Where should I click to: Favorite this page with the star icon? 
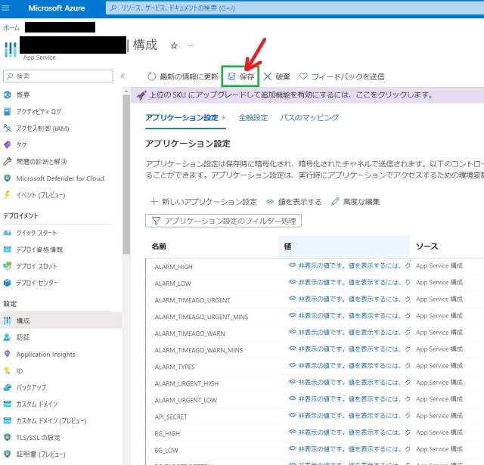point(175,46)
